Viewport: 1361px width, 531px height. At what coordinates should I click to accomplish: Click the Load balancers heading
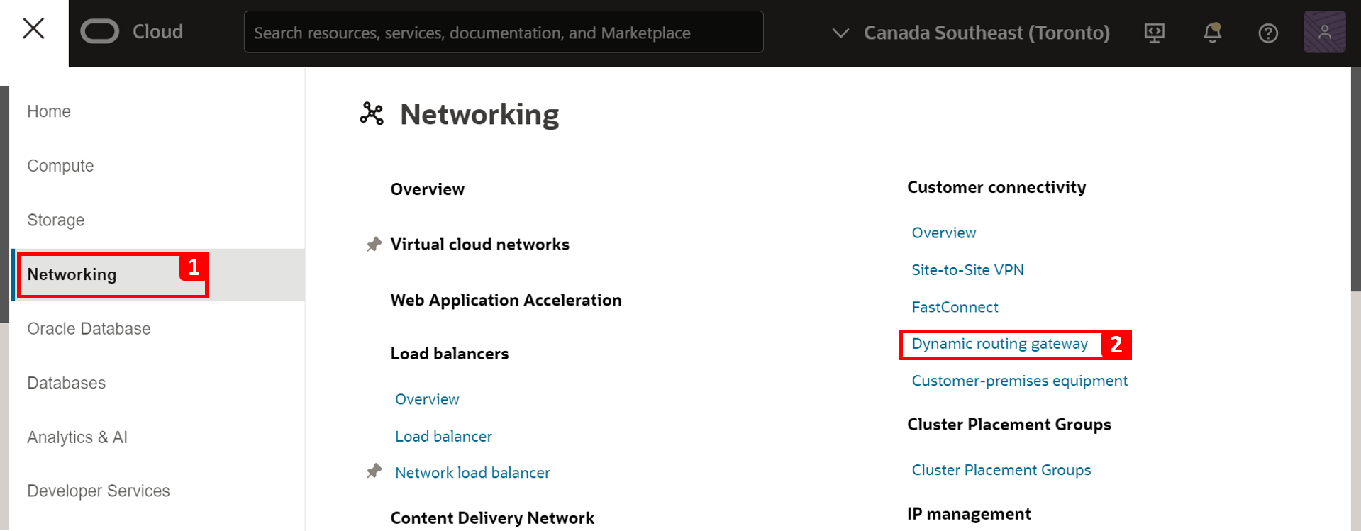click(x=450, y=354)
